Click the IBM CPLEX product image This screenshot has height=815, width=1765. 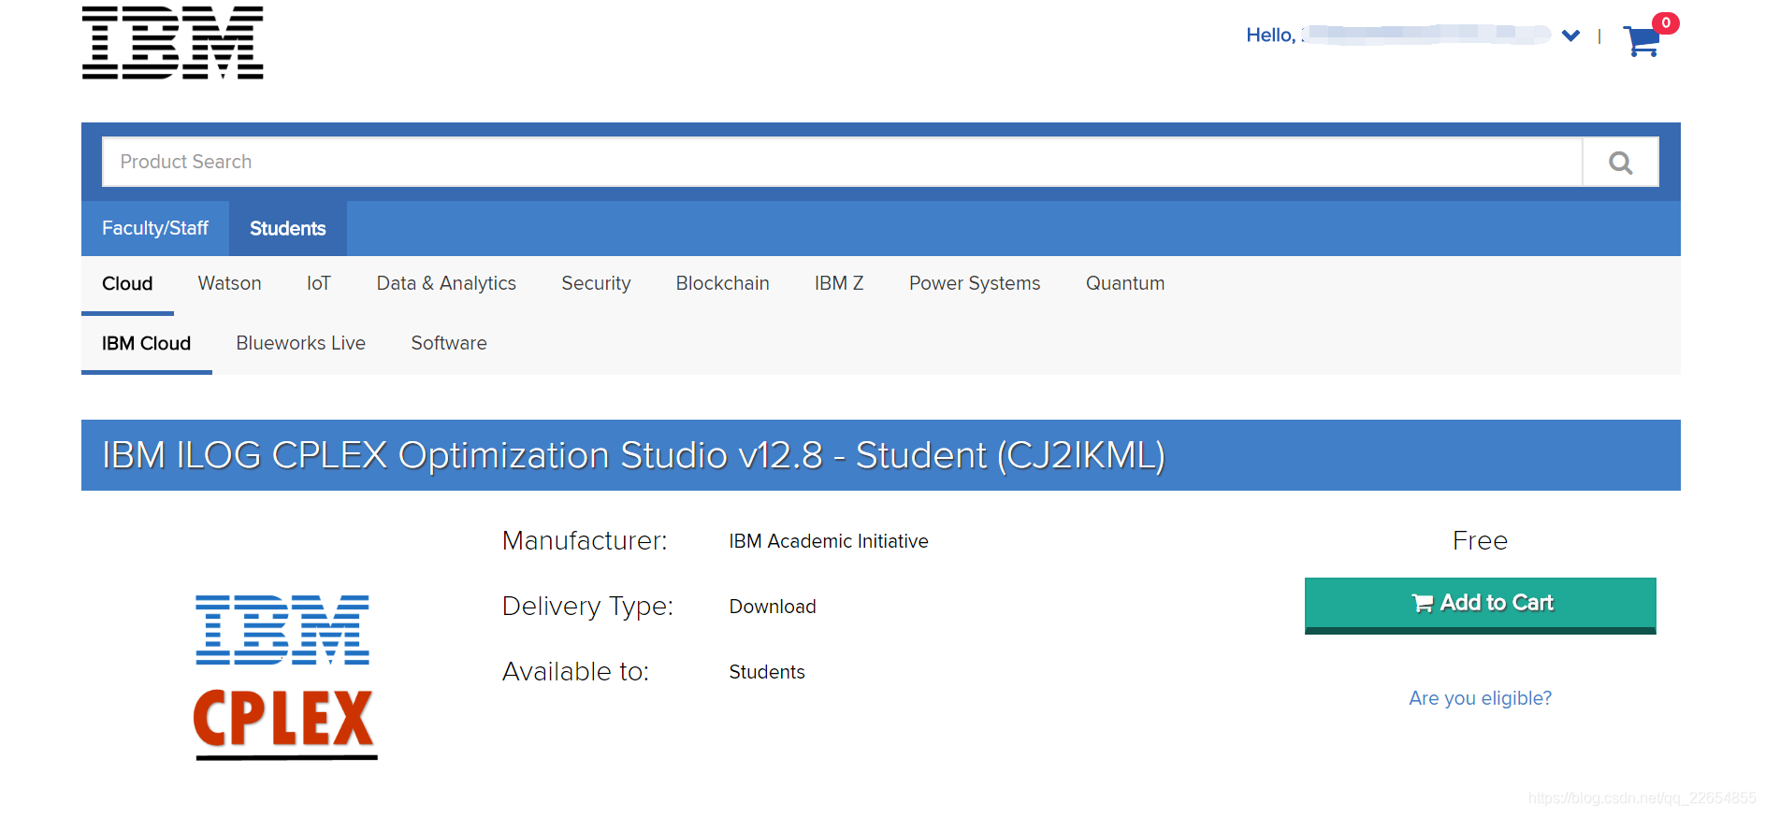click(x=284, y=677)
